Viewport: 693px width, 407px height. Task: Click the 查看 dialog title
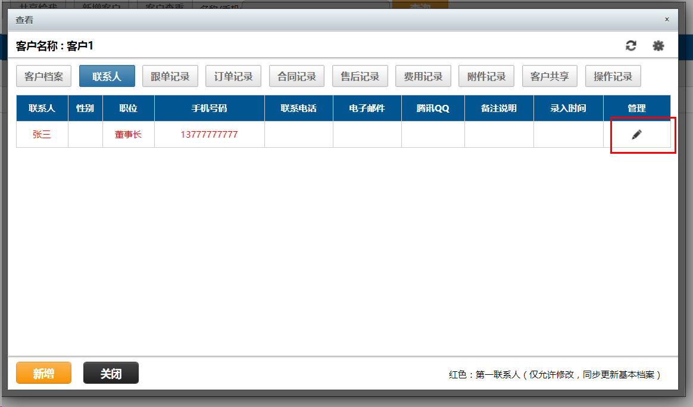(x=24, y=20)
